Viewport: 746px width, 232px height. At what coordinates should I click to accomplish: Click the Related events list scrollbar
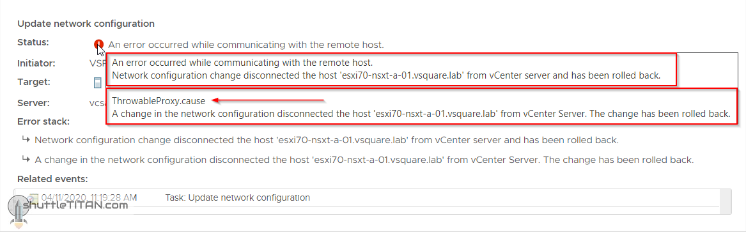(726, 201)
